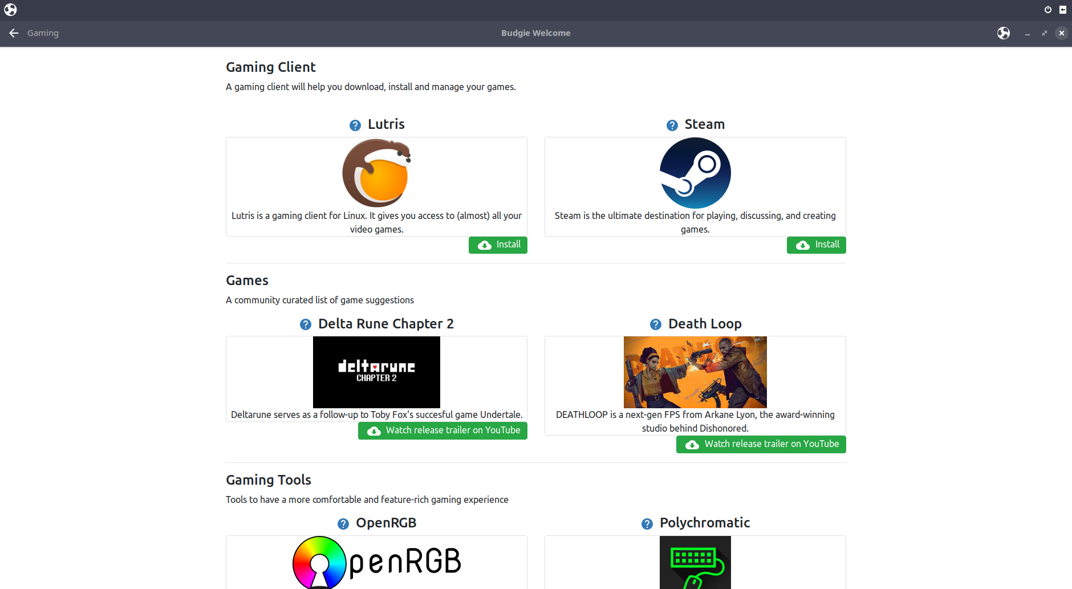Image resolution: width=1072 pixels, height=589 pixels.
Task: Click the Death Loop heading
Action: 705,324
